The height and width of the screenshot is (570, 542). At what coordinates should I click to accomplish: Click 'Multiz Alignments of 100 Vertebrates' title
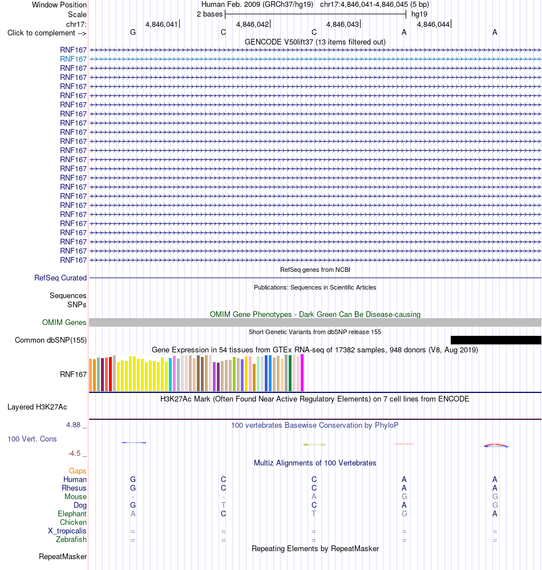(315, 463)
